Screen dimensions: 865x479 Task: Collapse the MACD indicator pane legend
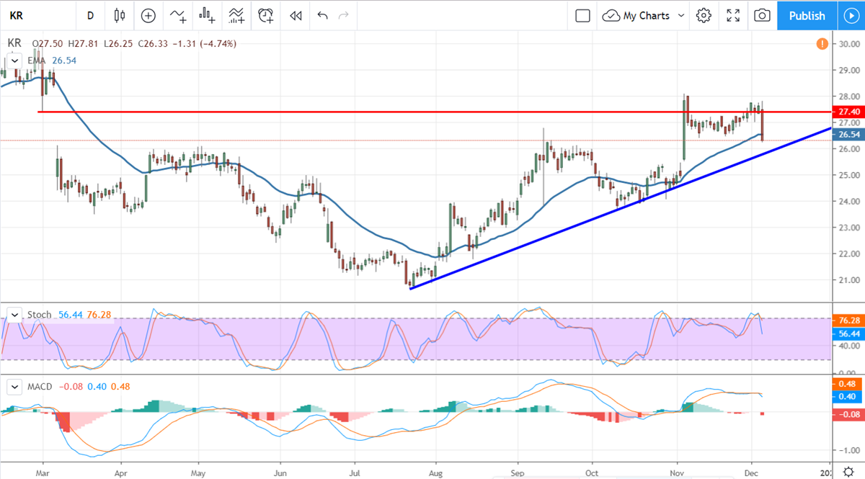(14, 387)
